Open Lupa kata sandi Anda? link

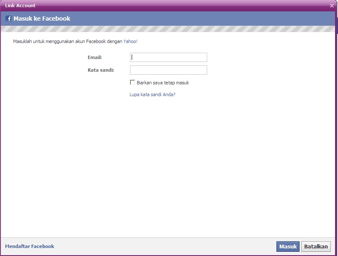tap(152, 94)
